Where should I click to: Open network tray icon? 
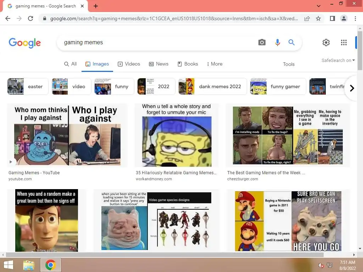tap(330, 265)
